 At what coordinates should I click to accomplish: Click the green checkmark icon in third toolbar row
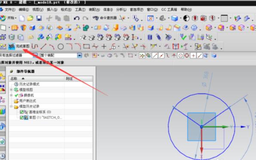click(x=183, y=37)
